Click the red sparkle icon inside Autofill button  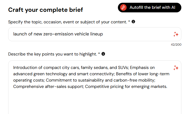tap(123, 7)
